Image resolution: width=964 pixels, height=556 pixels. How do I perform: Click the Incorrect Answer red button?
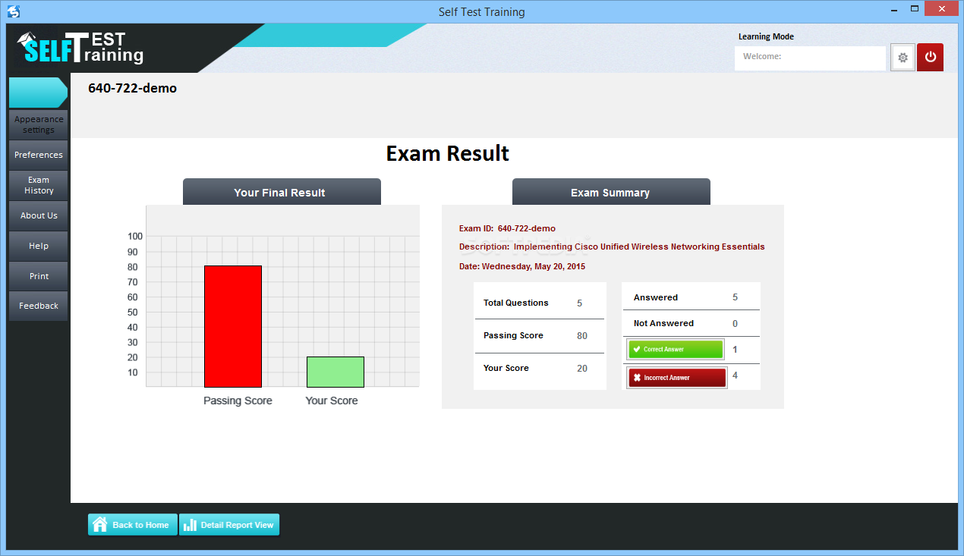(677, 378)
